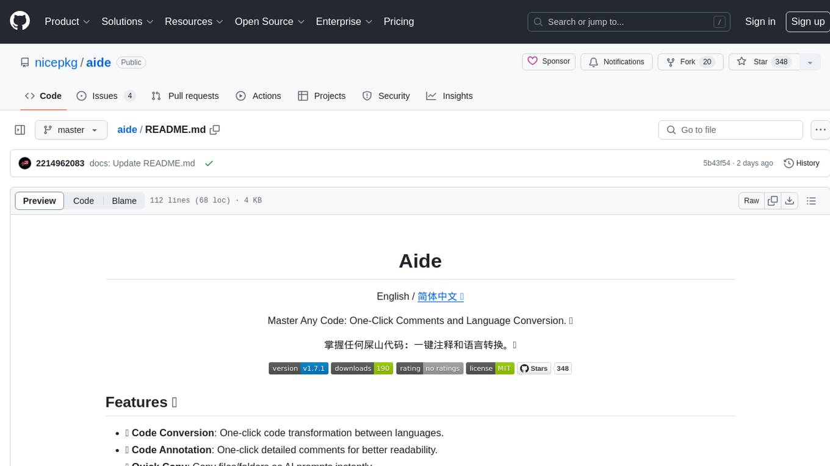This screenshot has height=466, width=830.
Task: Open the master branch selector
Action: tap(71, 130)
